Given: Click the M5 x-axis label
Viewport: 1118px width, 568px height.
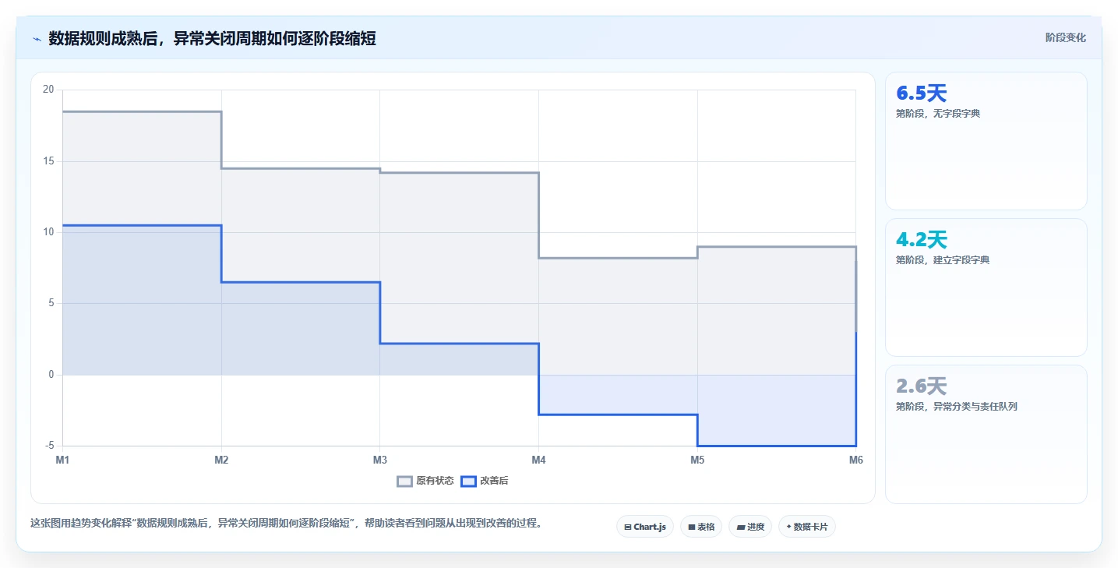Looking at the screenshot, I should click(697, 460).
